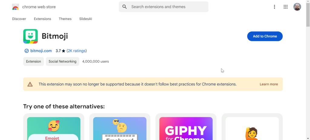Viewport: 310px width, 140px height.
Task: Click the green Bitmoji extension icon
Action: (31, 36)
